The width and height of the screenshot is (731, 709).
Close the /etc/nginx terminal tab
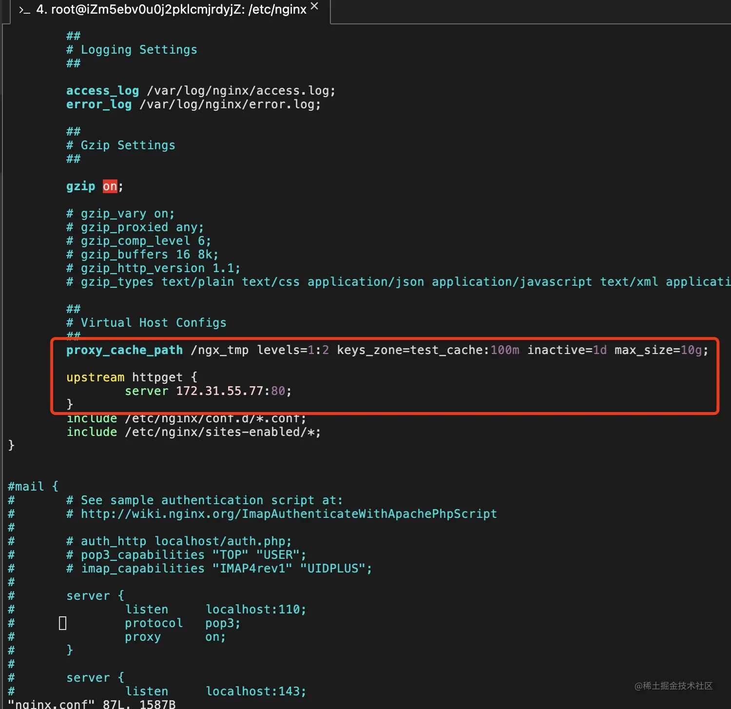coord(315,6)
